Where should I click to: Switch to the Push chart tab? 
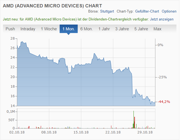pos(10,29)
